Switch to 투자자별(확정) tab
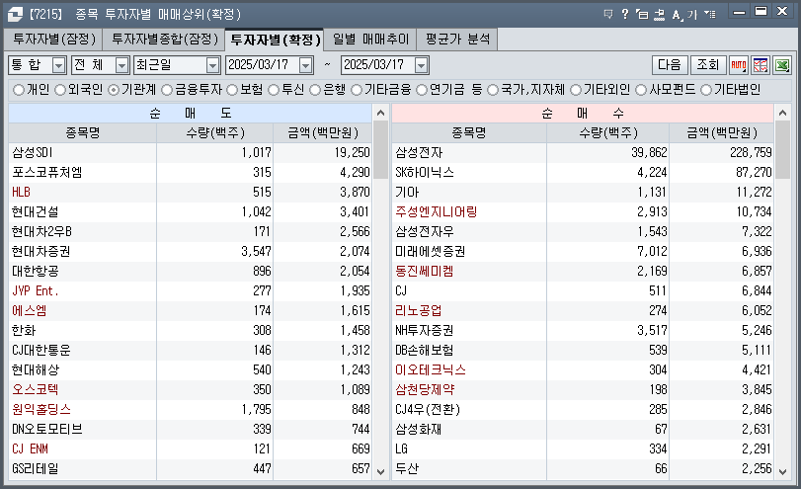Screen dimensions: 801x489 (x=275, y=40)
